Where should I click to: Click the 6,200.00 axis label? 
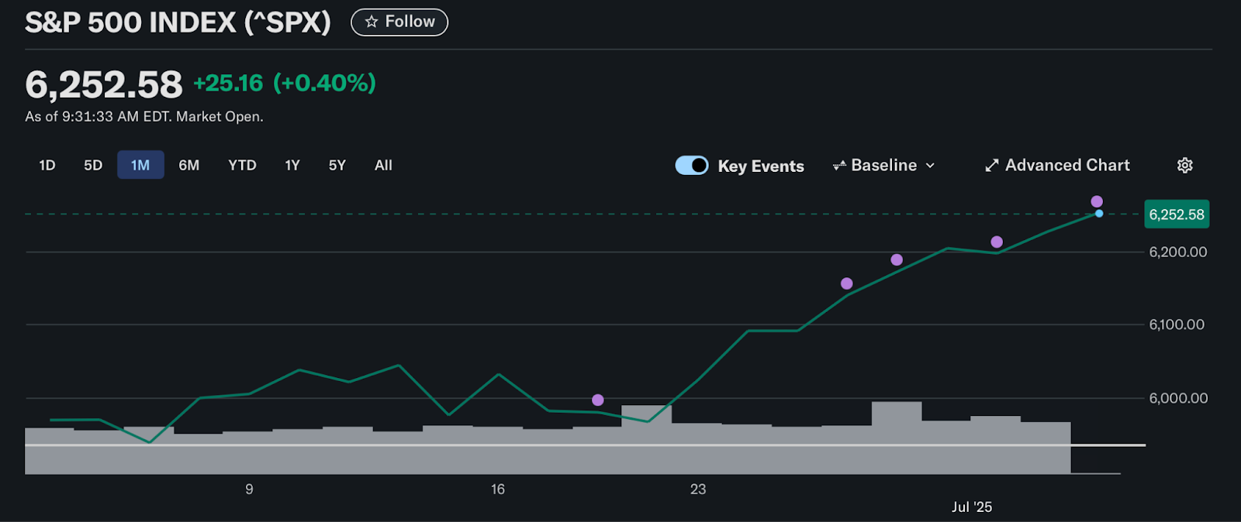coord(1178,252)
